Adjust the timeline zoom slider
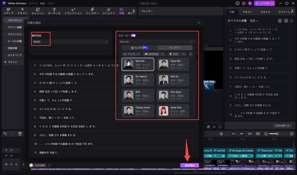This screenshot has width=297, height=175. 277,134
